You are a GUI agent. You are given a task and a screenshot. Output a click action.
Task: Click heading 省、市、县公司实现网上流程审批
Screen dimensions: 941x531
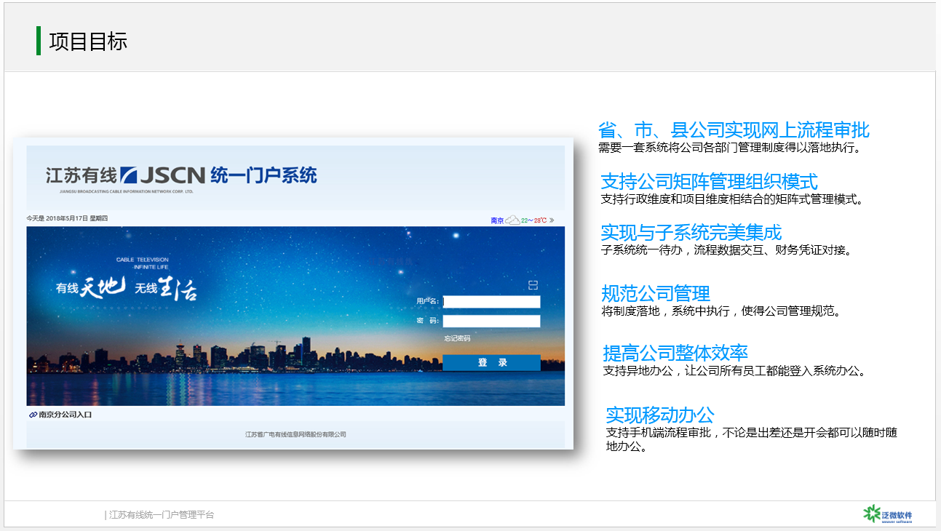tap(734, 130)
